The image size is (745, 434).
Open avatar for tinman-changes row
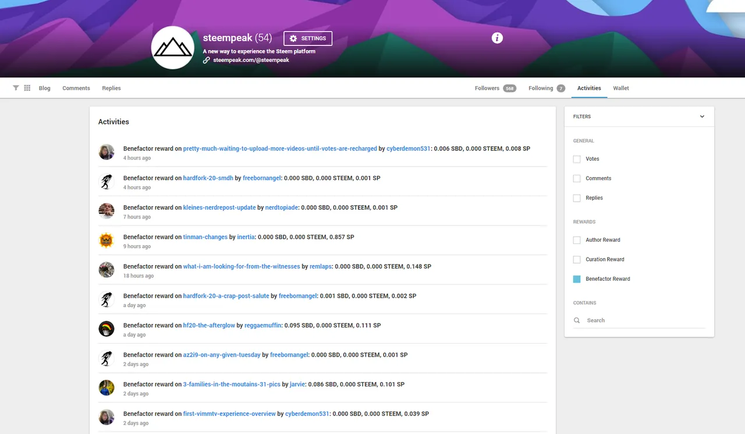[107, 241]
